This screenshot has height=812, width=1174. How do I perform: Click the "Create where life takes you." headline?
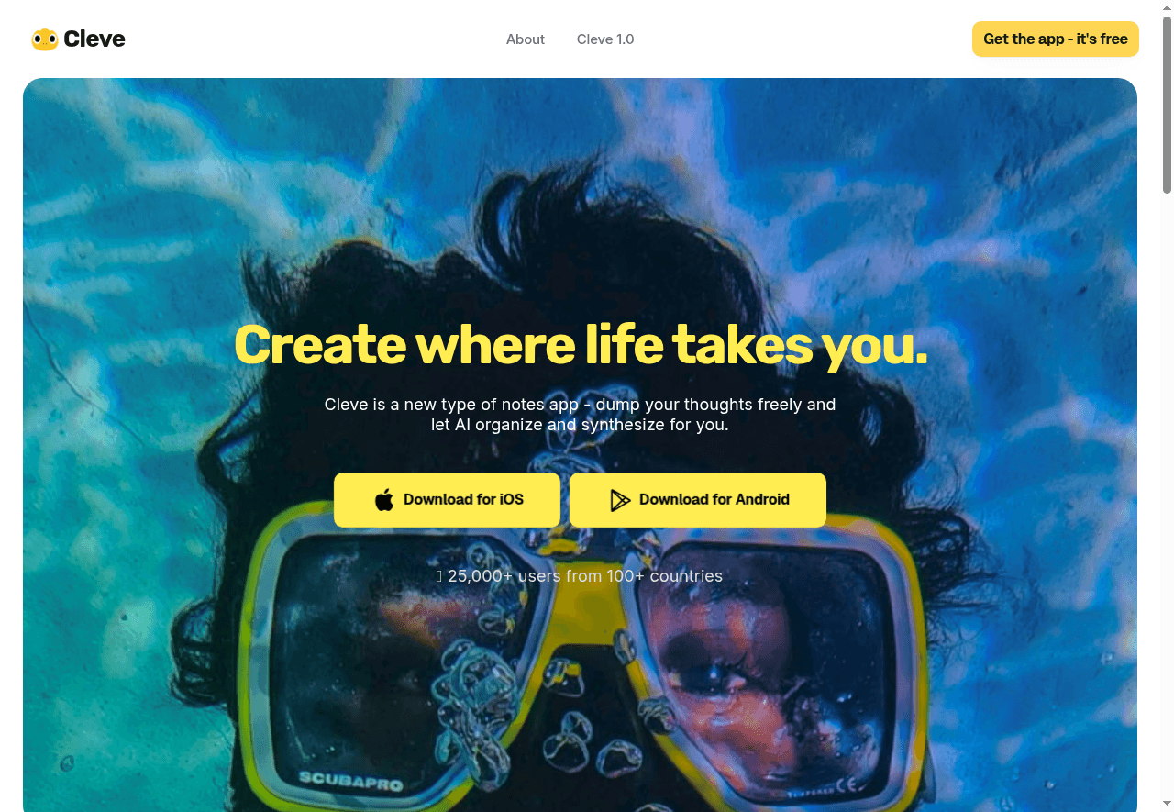(x=581, y=344)
